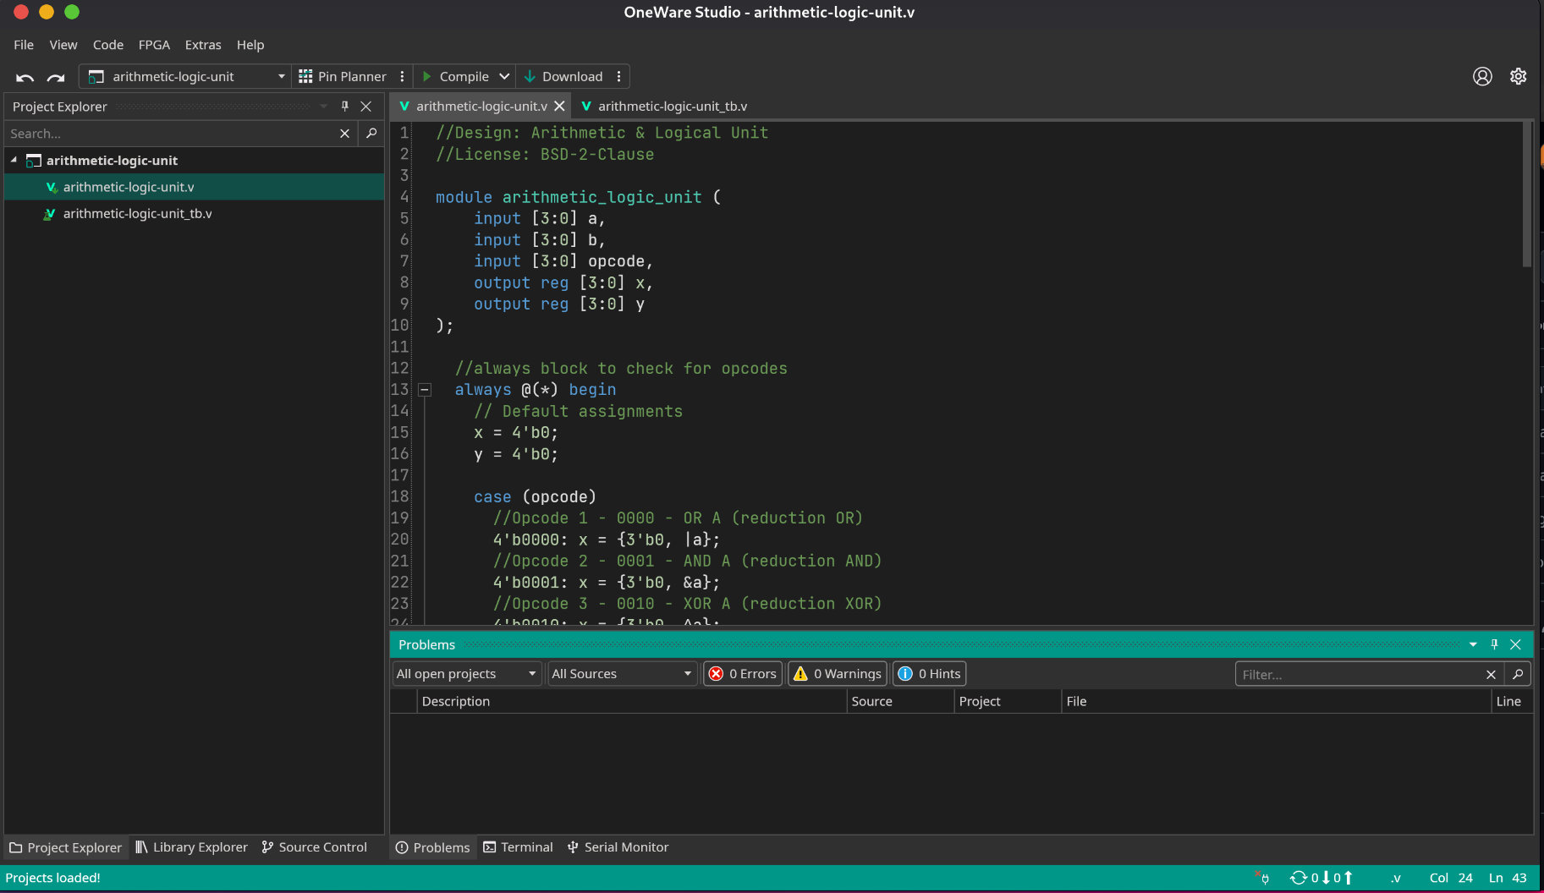Click the user account icon
Screen dimensions: 1544x893
1482,76
